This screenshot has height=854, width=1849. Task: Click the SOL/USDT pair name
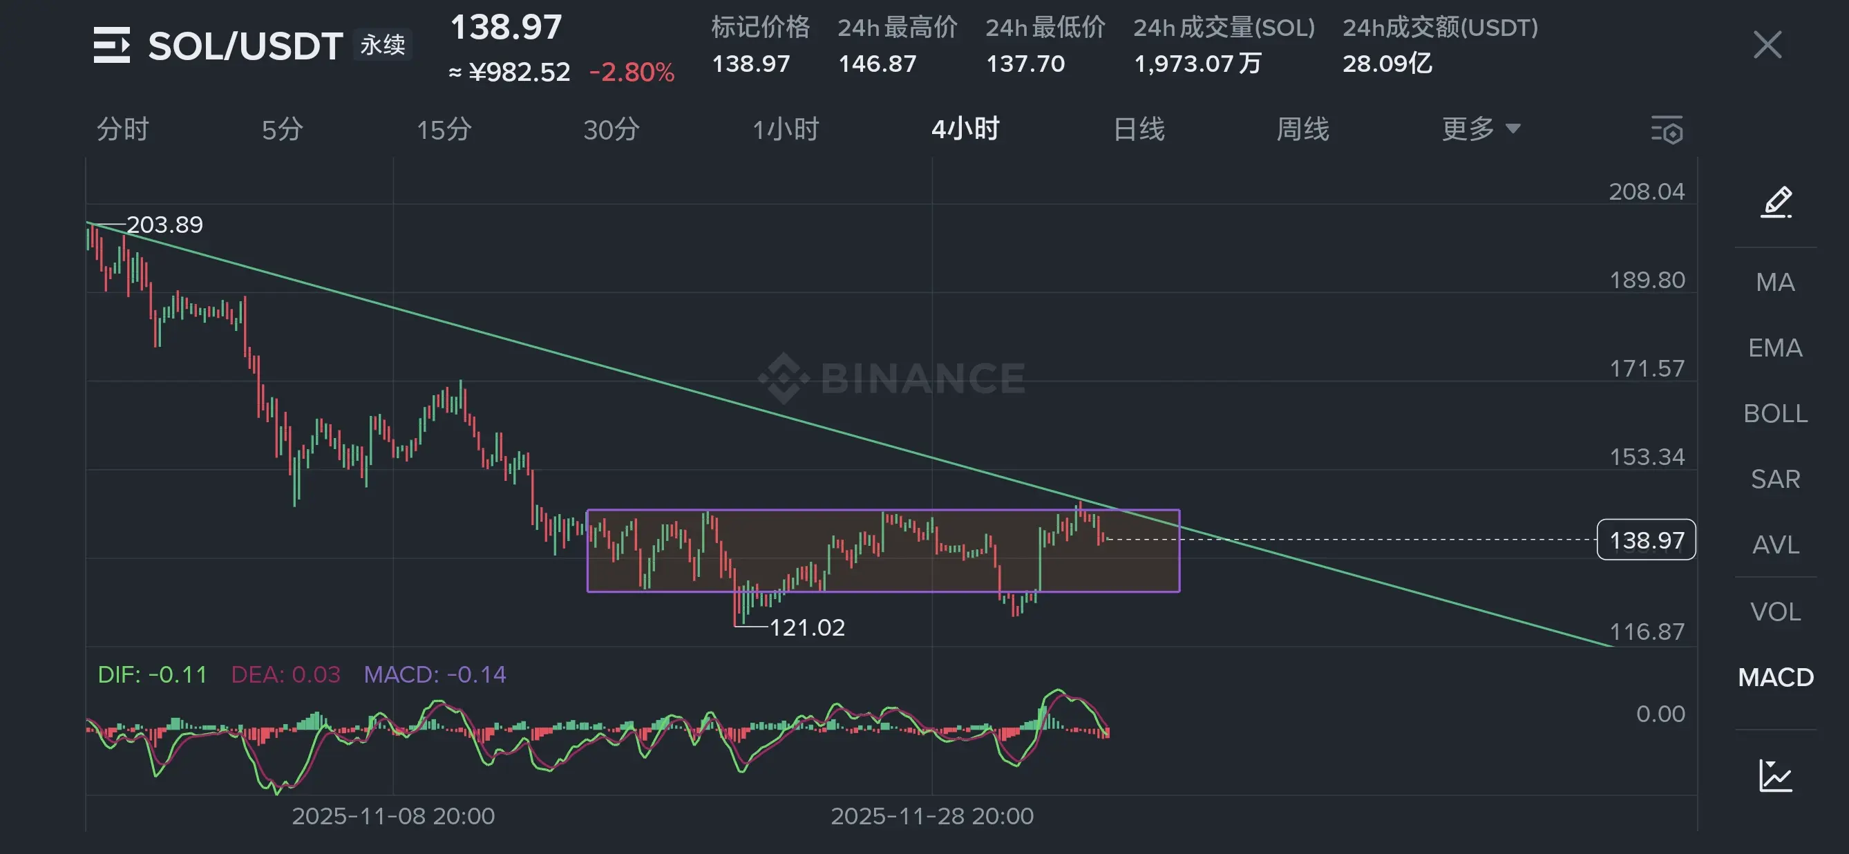pyautogui.click(x=245, y=46)
